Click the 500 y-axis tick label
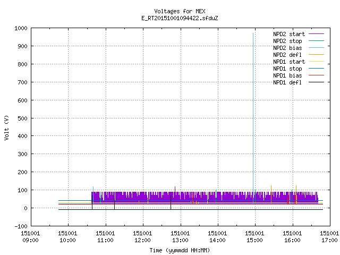 pos(22,118)
